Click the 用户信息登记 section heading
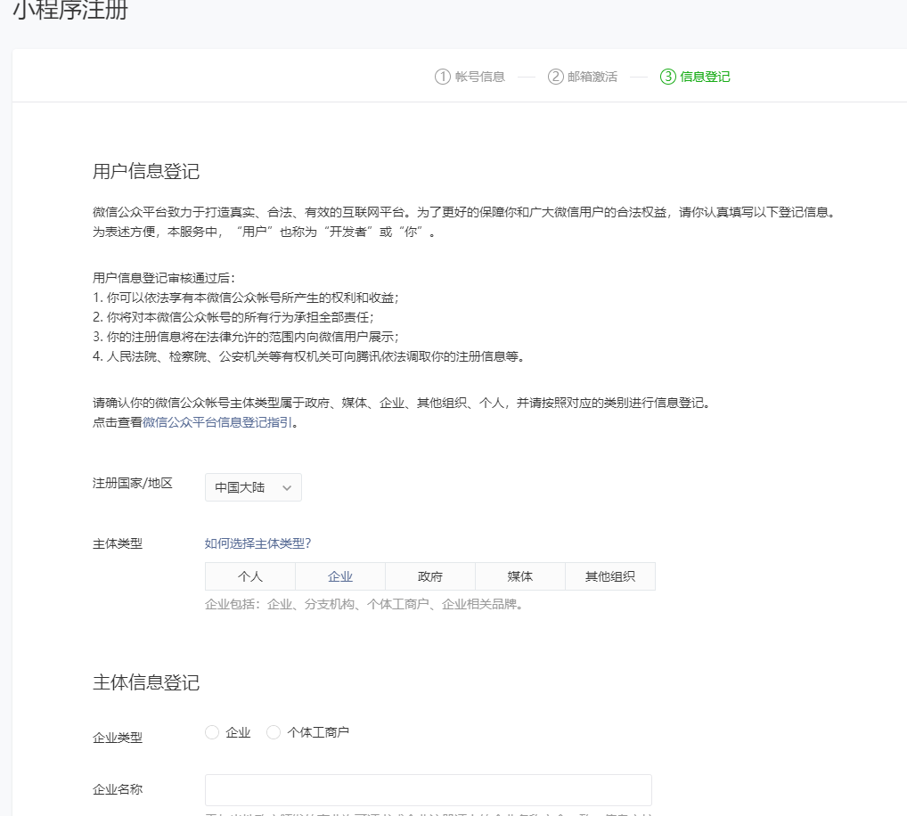907x816 pixels. [146, 171]
